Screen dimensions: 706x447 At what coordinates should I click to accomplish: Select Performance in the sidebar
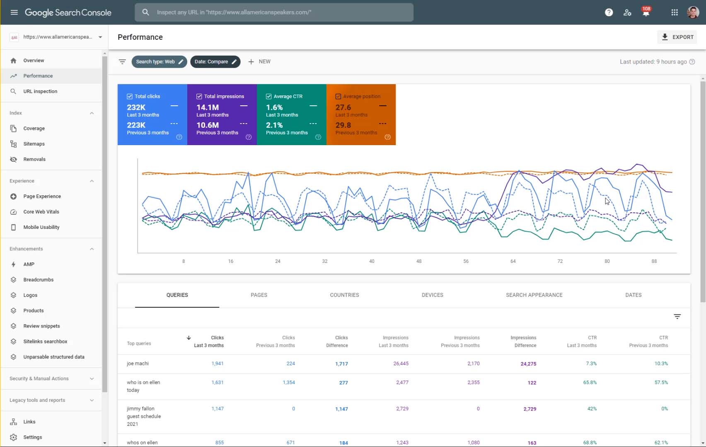(x=51, y=76)
